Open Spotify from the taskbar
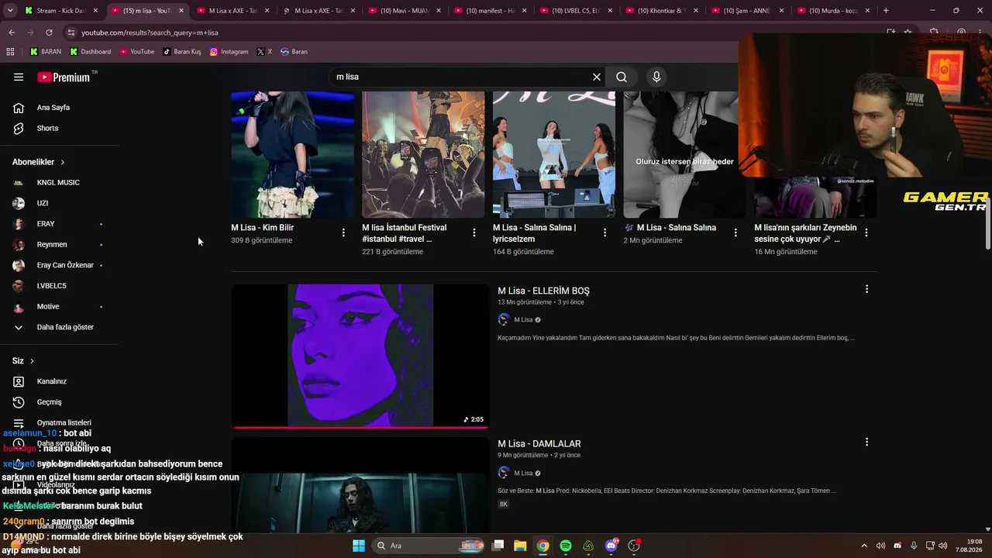The width and height of the screenshot is (992, 558). click(566, 546)
